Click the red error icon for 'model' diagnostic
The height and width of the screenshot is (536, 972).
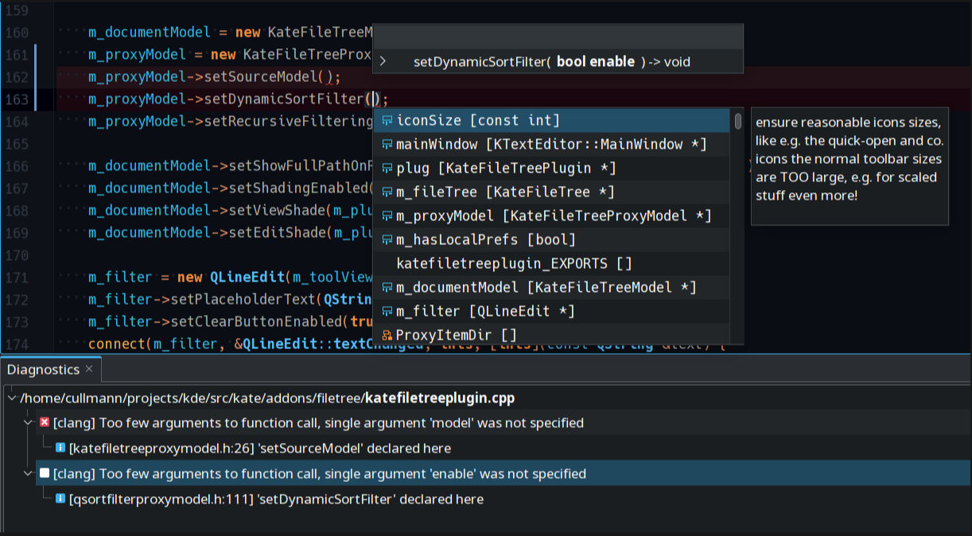pos(45,422)
